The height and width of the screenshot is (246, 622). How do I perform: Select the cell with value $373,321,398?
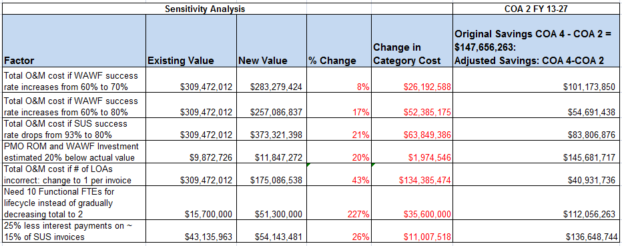(x=272, y=129)
